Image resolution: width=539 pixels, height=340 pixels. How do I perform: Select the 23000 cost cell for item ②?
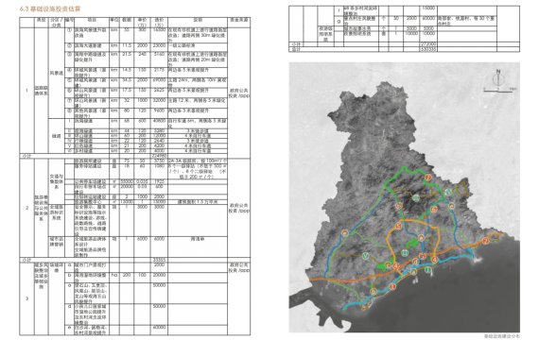coord(159,45)
